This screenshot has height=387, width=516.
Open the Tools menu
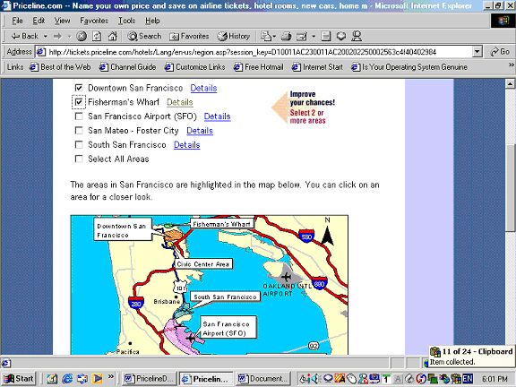126,21
